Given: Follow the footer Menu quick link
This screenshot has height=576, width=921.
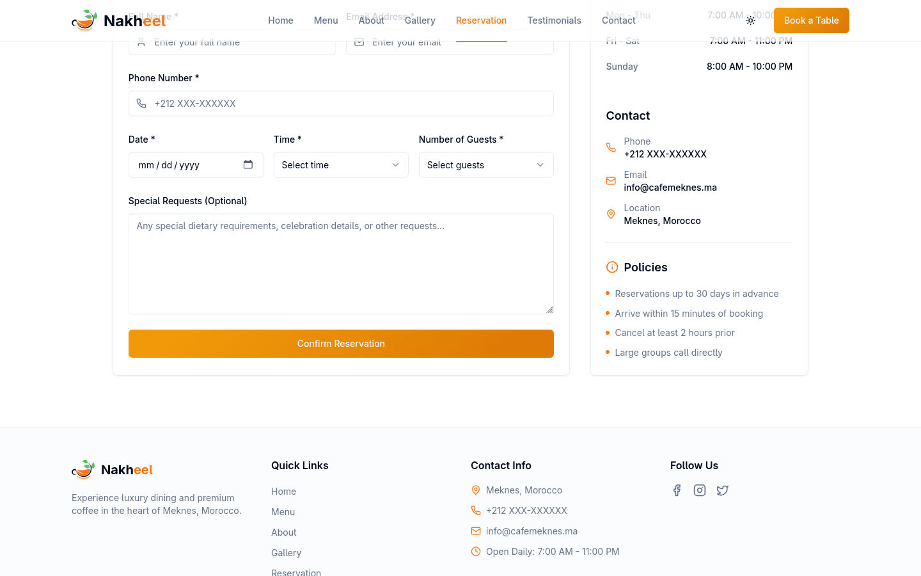Looking at the screenshot, I should tap(283, 512).
